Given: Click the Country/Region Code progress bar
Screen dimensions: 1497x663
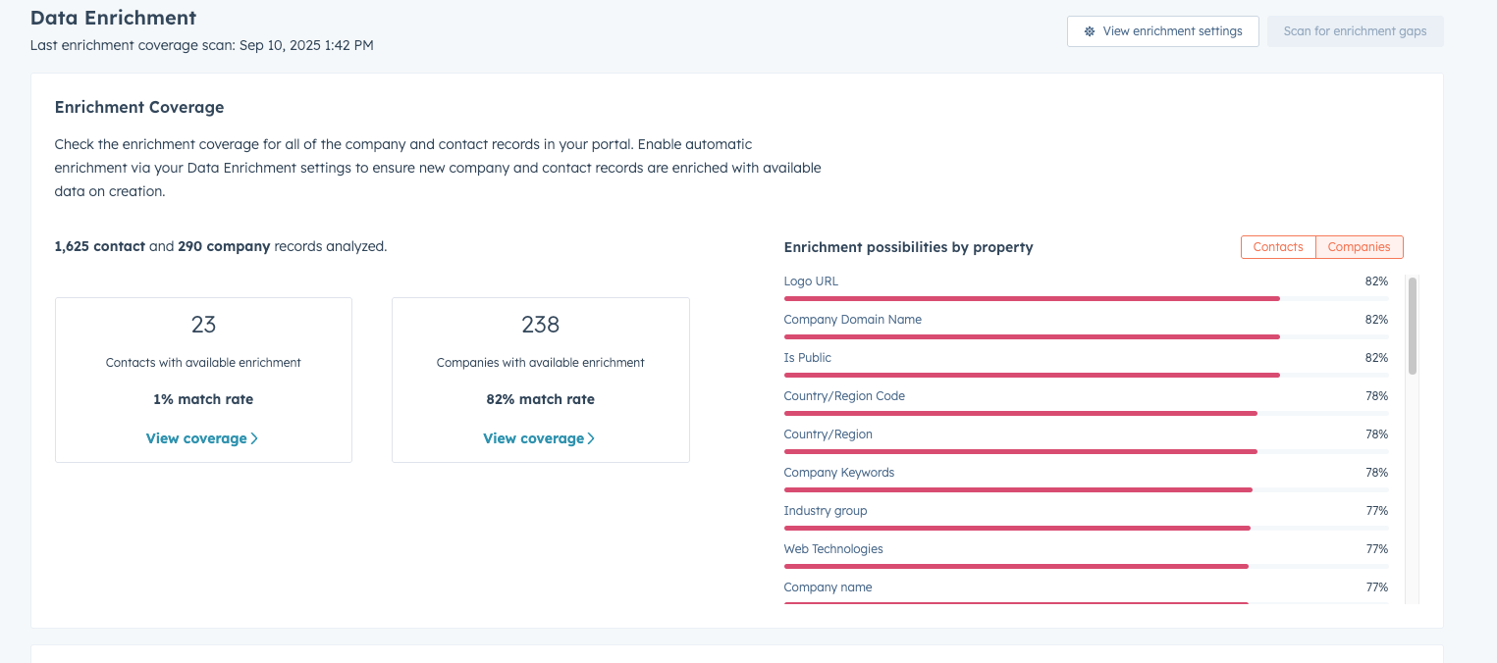Looking at the screenshot, I should [x=1086, y=413].
